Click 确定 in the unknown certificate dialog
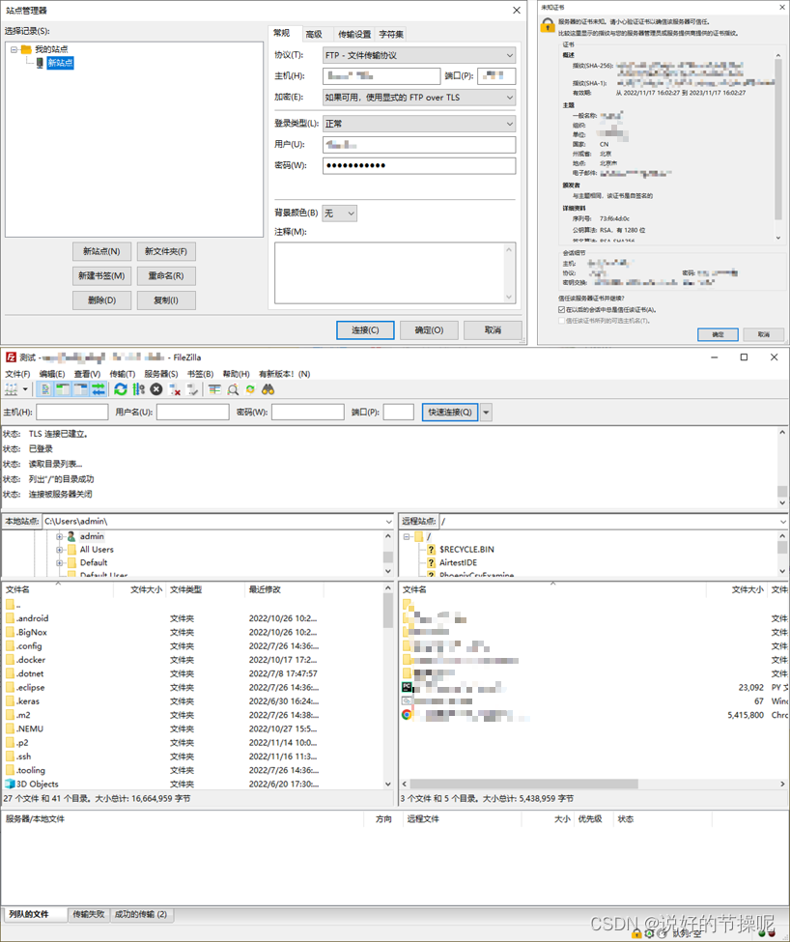The width and height of the screenshot is (790, 942). click(x=718, y=334)
